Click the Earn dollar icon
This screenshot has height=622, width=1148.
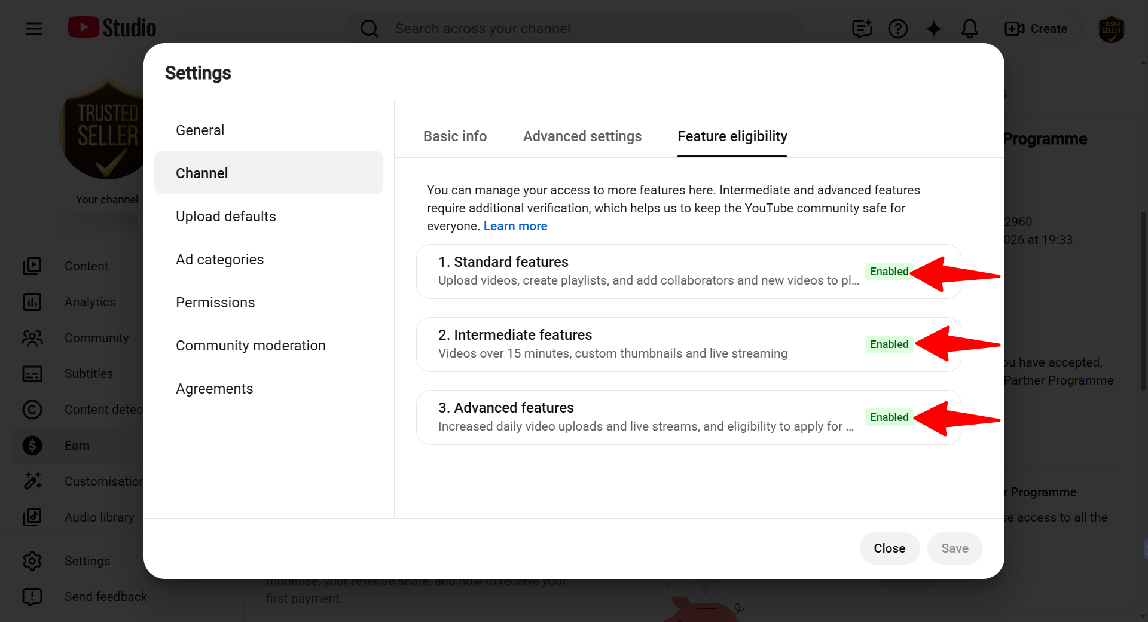tap(32, 446)
